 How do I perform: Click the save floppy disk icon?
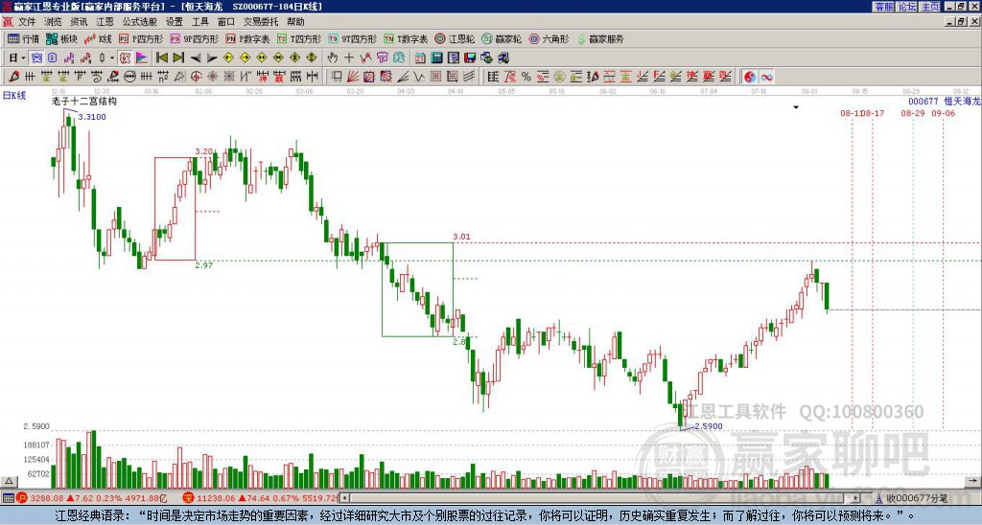pyautogui.click(x=470, y=57)
